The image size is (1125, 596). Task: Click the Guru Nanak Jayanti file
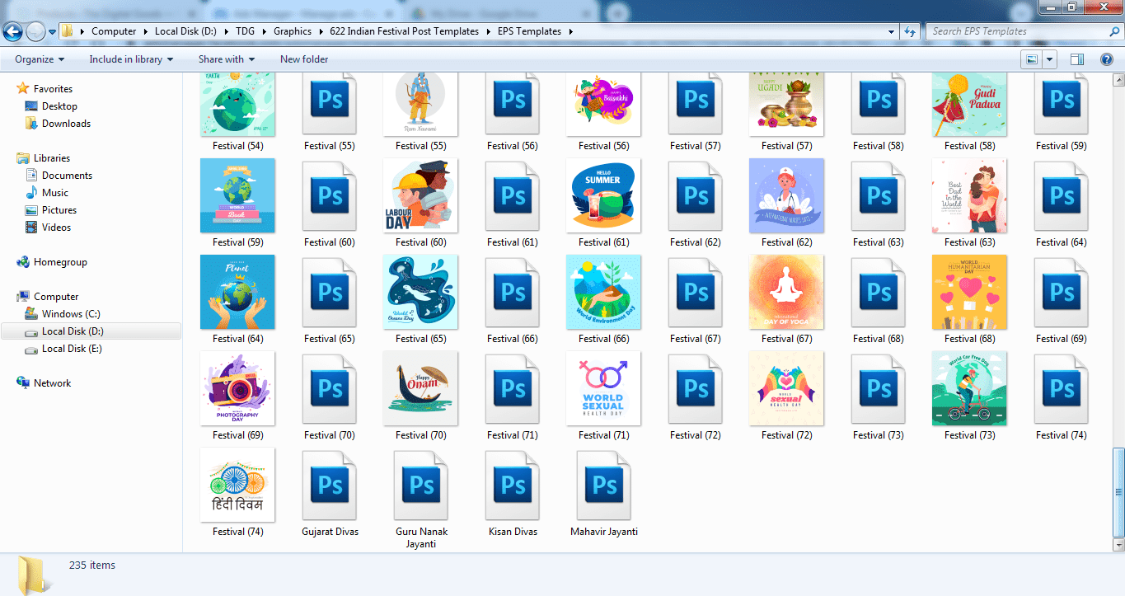(x=421, y=486)
